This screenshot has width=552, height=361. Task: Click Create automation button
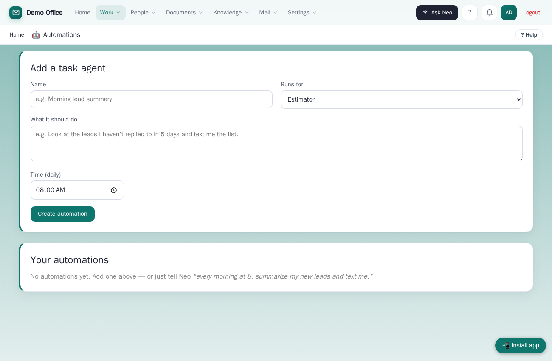62,214
